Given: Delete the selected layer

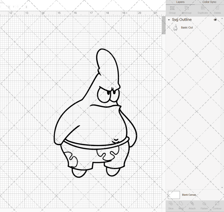Looking at the screenshot, I should point(217,10).
